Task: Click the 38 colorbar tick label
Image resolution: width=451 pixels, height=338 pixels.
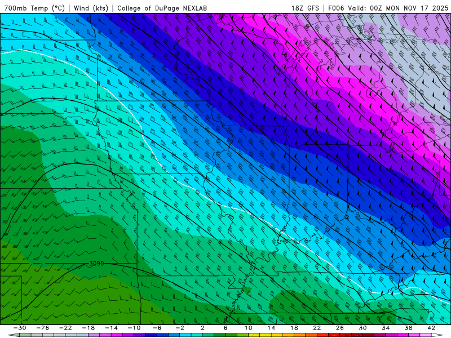Action: (408, 328)
